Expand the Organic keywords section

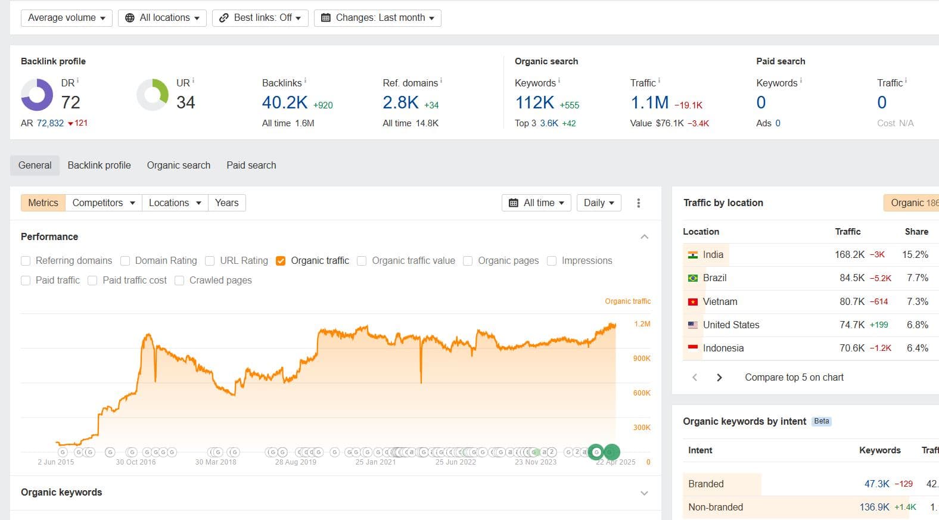click(x=644, y=493)
